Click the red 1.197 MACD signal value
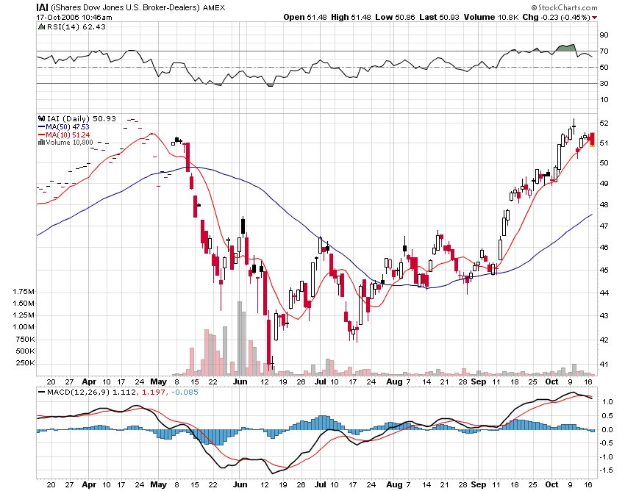Image resolution: width=625 pixels, height=491 pixels. [154, 393]
